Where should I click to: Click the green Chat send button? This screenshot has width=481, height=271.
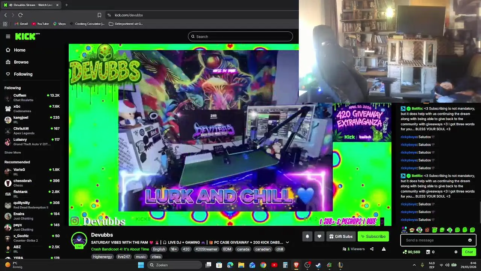pyautogui.click(x=469, y=252)
